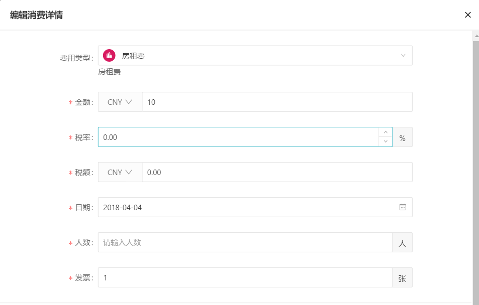Open the calendar icon in 日期 field
The image size is (479, 305).
403,207
